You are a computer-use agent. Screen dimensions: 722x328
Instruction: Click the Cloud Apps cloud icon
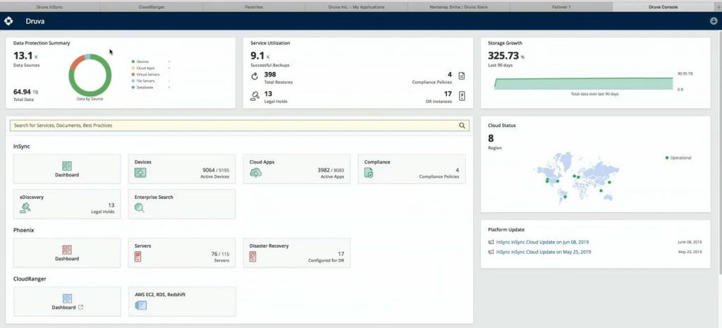[255, 173]
